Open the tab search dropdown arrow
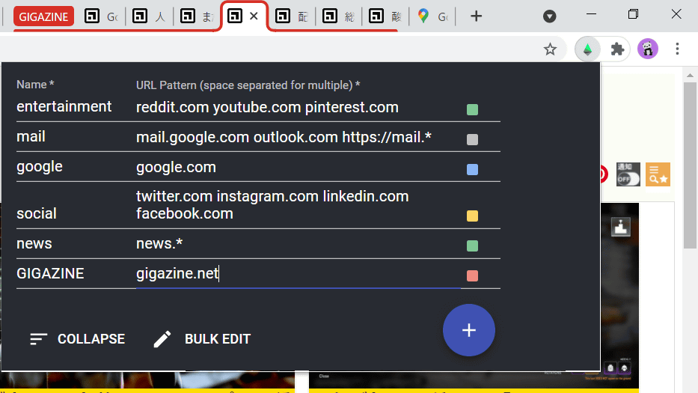 [549, 16]
